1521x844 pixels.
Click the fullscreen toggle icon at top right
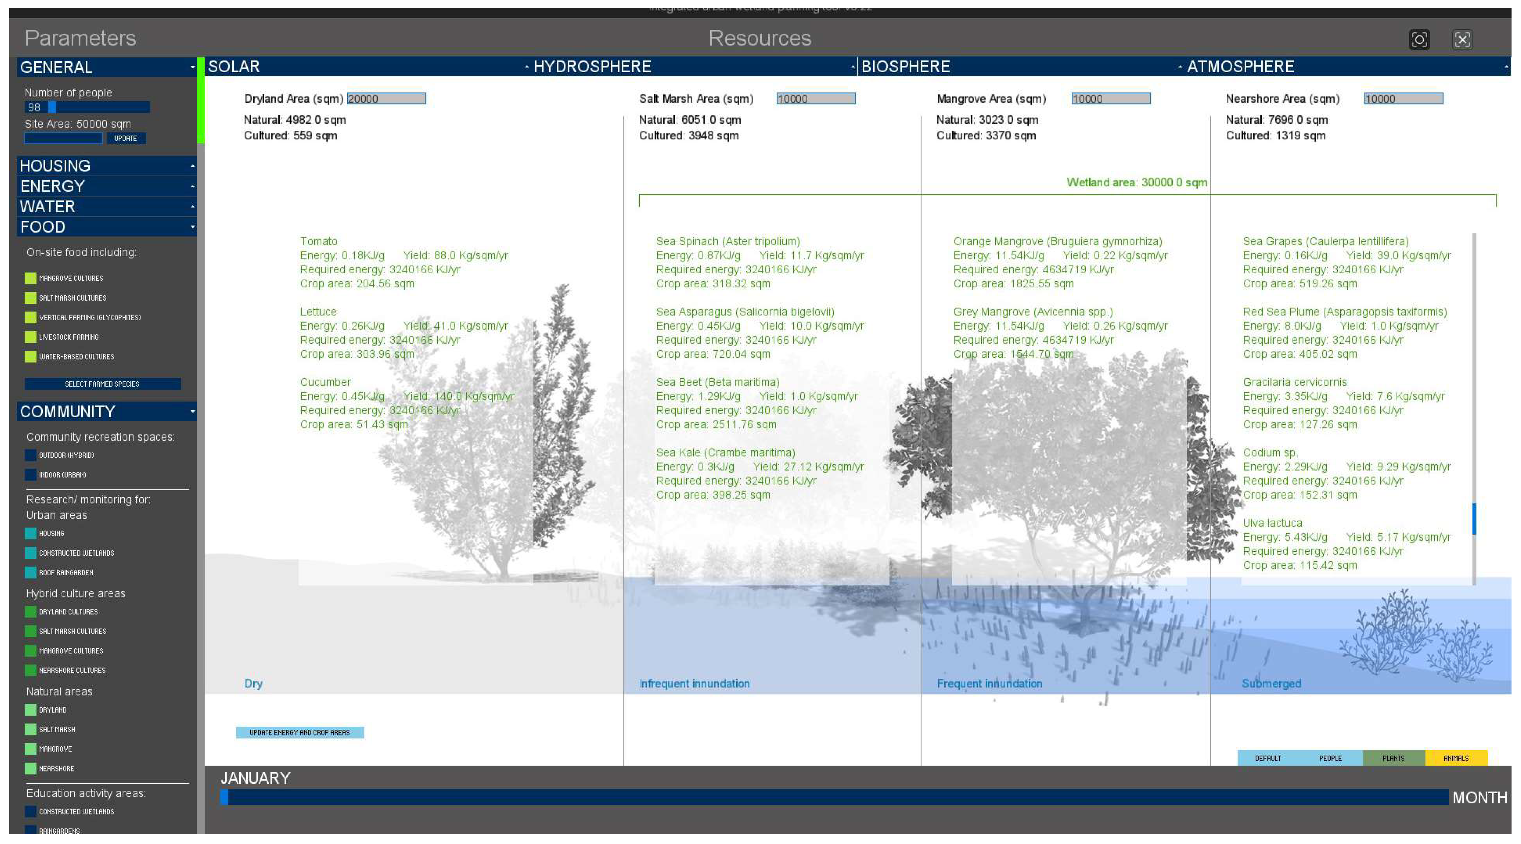tap(1462, 40)
